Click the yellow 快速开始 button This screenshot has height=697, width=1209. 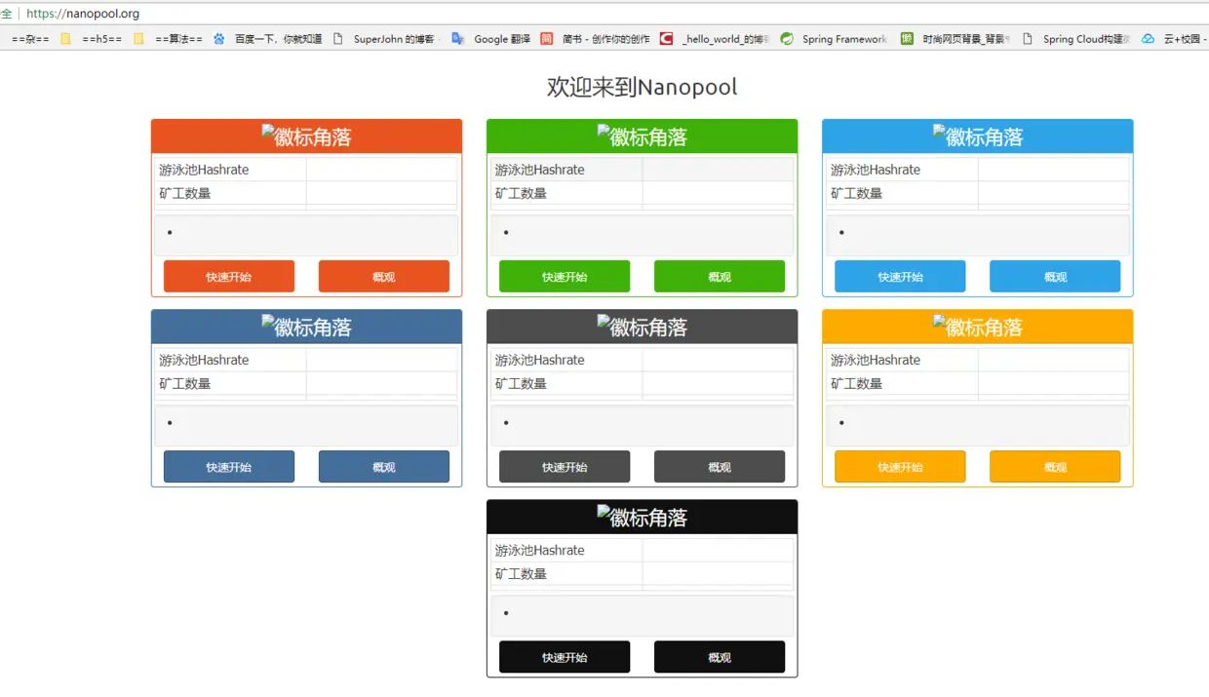[x=900, y=467]
